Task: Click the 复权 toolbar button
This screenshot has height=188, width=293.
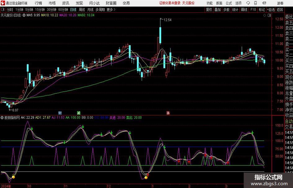Action: [209, 10]
